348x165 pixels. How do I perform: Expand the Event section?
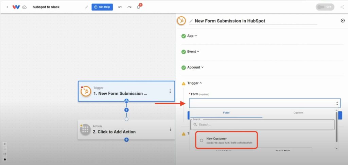[193, 52]
